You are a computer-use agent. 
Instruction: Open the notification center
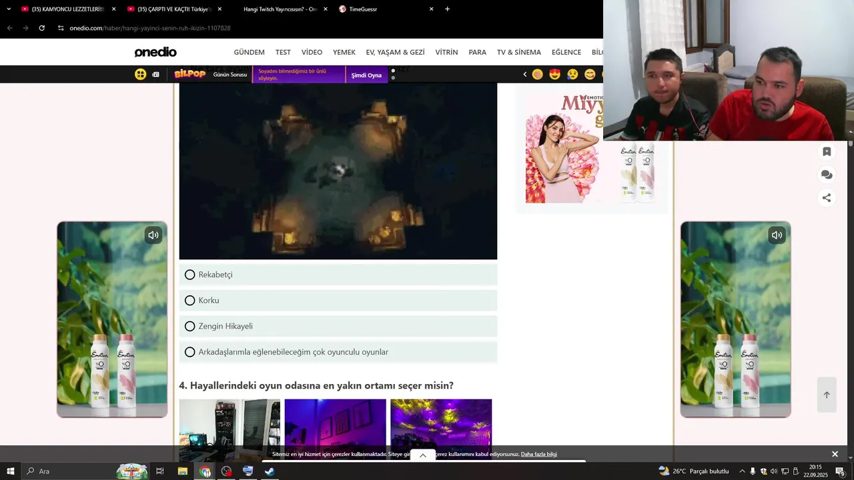tap(841, 471)
